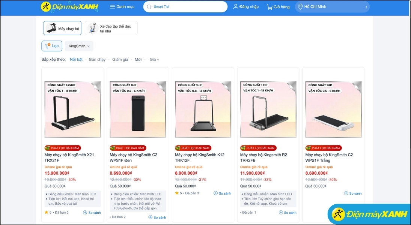Sort products by Bán chạy
411x225 pixels.
click(x=97, y=59)
